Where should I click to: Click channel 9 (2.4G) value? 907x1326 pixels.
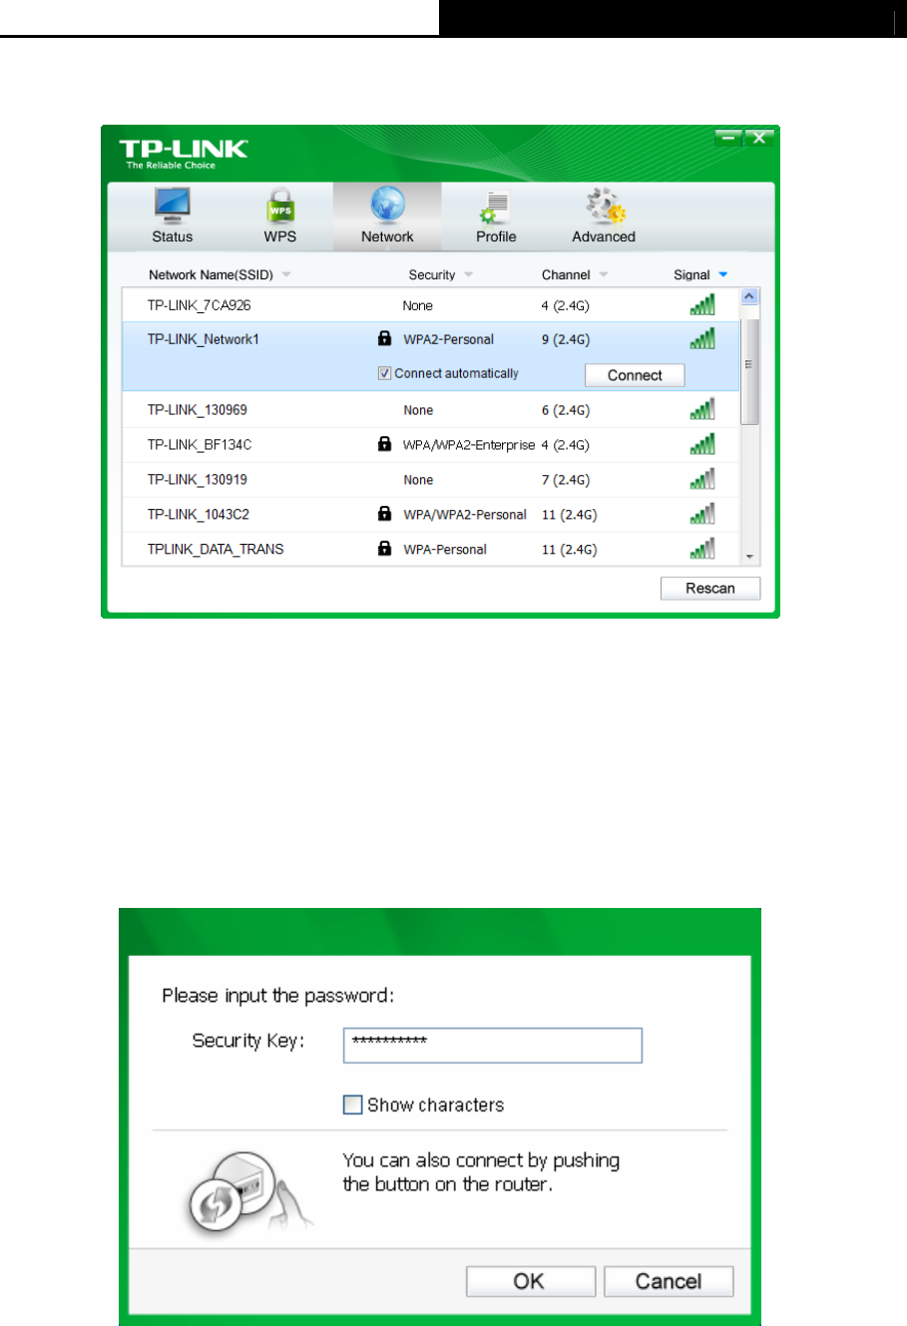[566, 339]
